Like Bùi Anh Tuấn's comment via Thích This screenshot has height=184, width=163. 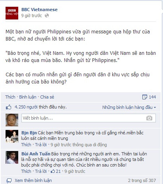(x=26, y=171)
